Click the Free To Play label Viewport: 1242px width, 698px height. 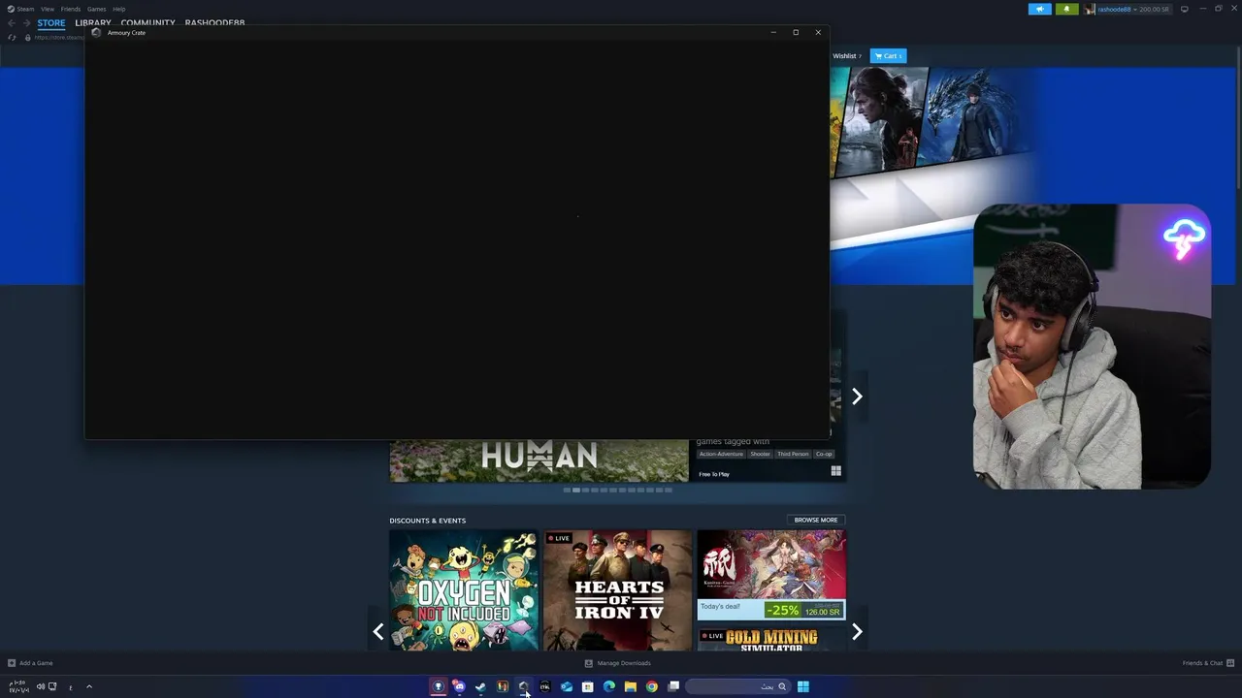714,474
